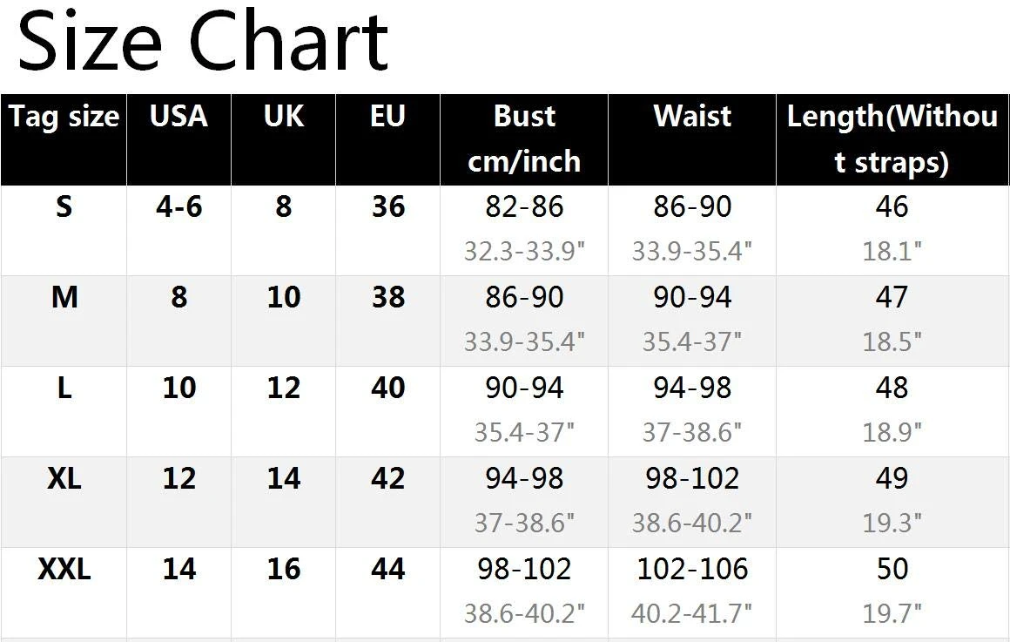Viewport: 1010px width, 642px height.
Task: Select the "Waist" column header
Action: (x=692, y=117)
